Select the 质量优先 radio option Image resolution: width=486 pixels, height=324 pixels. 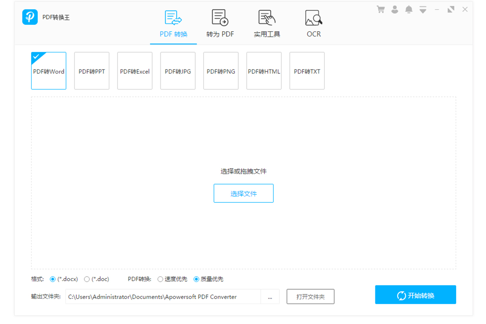tap(196, 279)
